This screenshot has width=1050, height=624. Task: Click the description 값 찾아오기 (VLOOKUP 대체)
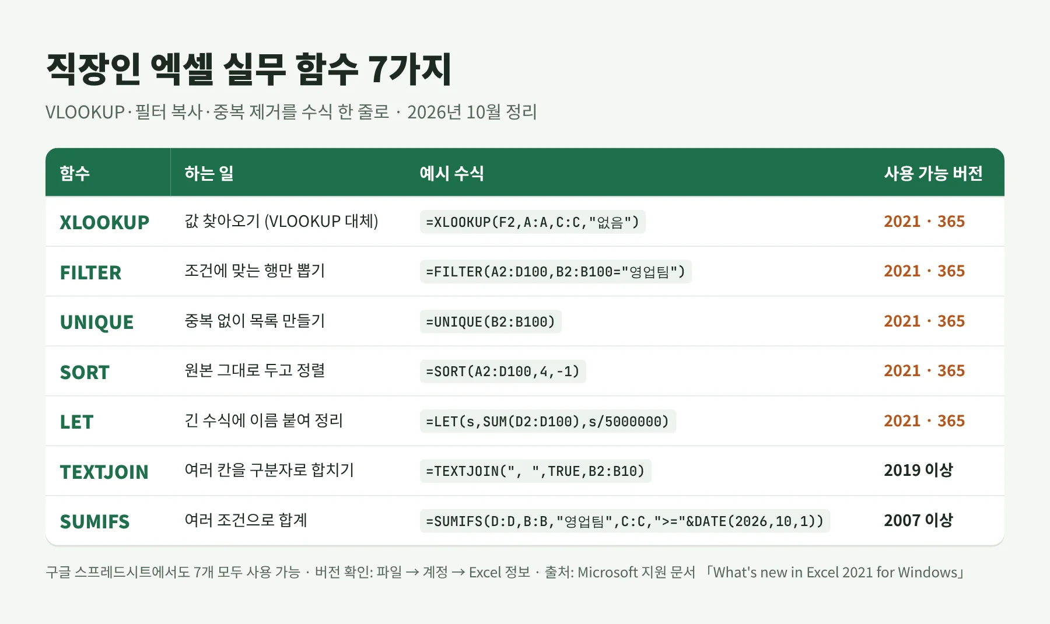[x=281, y=222]
